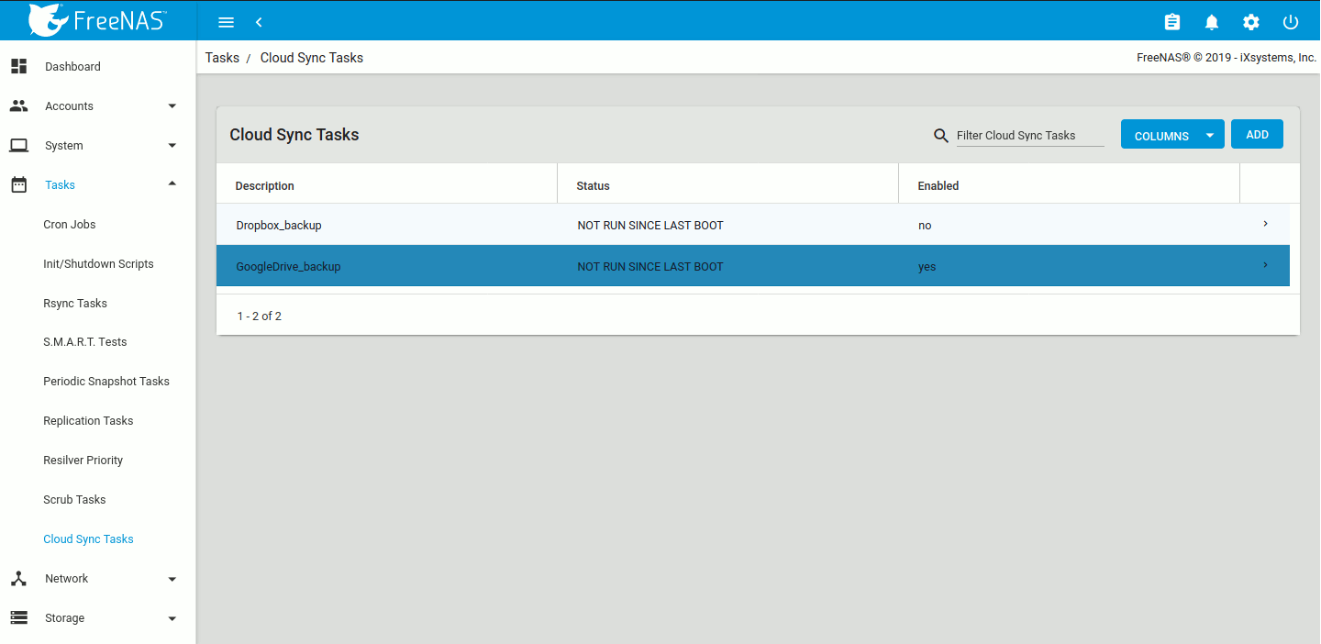
Task: Click the power icon
Action: 1291,22
